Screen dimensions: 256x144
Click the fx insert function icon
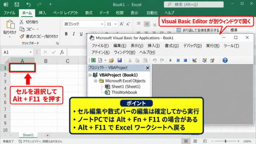pyautogui.click(x=62, y=52)
